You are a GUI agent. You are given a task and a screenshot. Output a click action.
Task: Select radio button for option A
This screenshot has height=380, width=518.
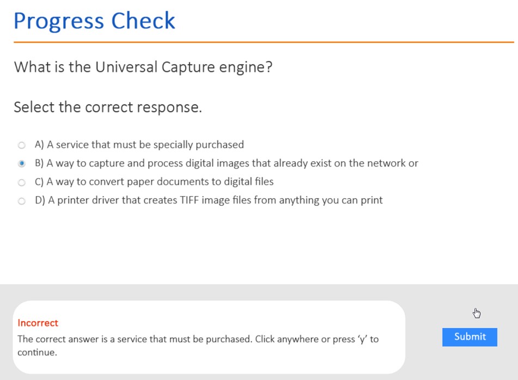click(22, 145)
